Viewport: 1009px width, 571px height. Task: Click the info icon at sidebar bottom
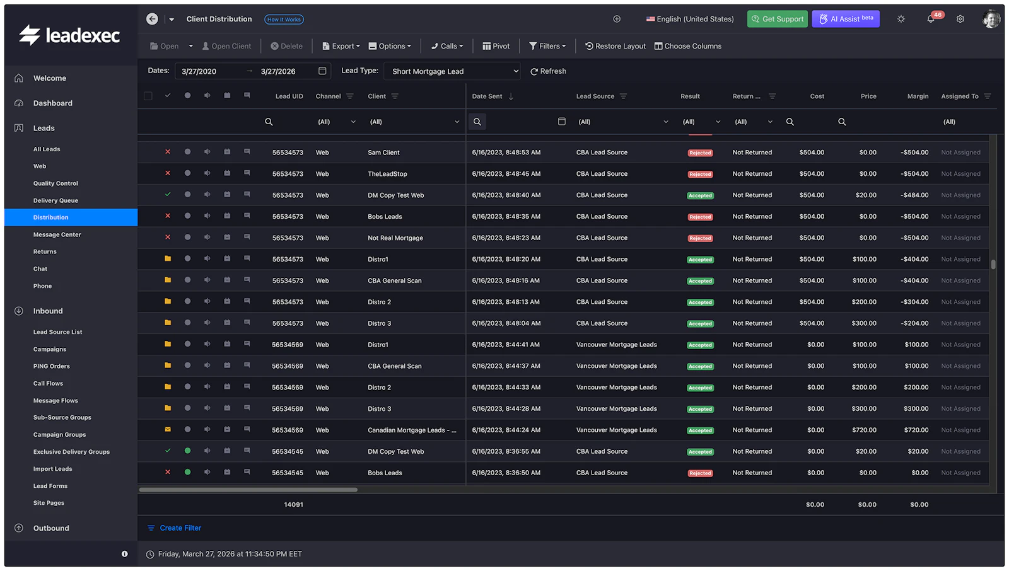click(x=124, y=554)
